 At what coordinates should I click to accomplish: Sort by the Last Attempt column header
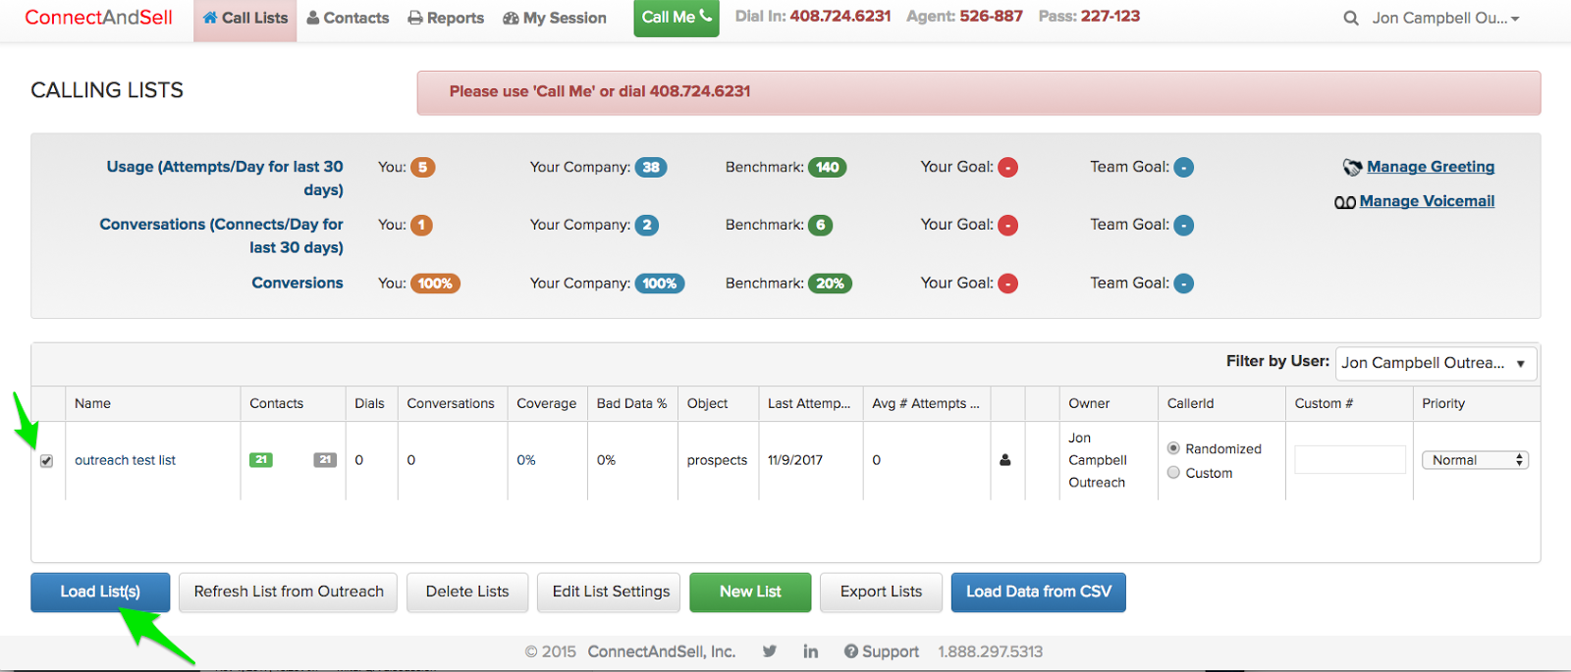(809, 403)
